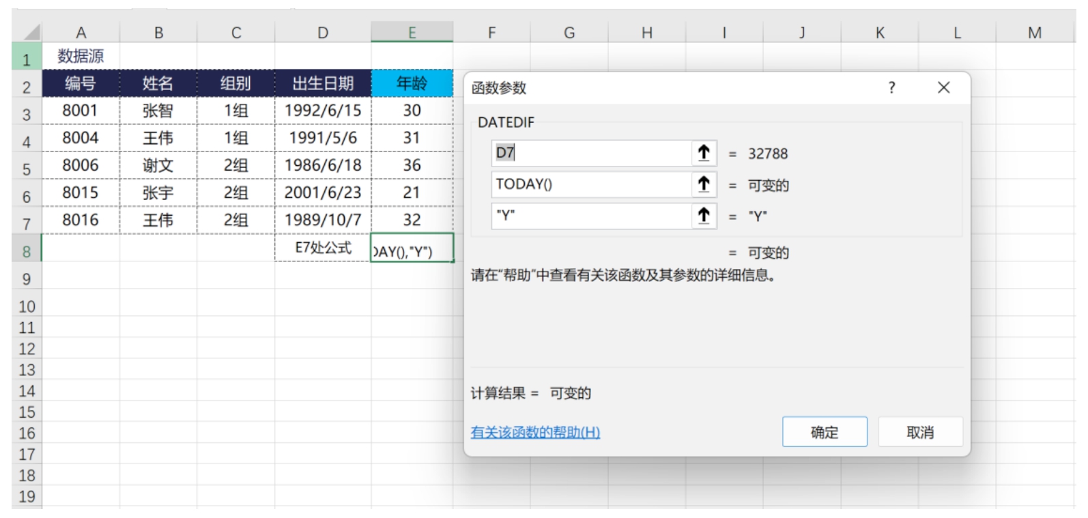Click the 年龄 header cell

[x=412, y=83]
